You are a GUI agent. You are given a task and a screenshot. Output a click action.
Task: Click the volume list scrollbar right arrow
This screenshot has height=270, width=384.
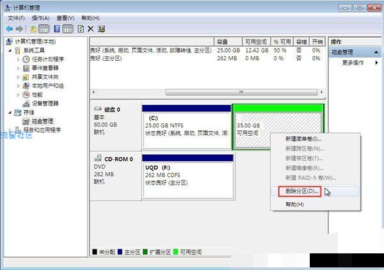(321, 92)
